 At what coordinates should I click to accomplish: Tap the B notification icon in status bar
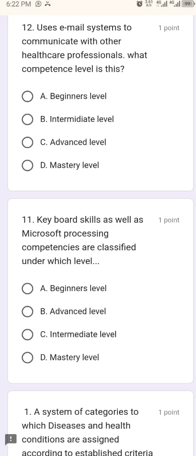[38, 4]
